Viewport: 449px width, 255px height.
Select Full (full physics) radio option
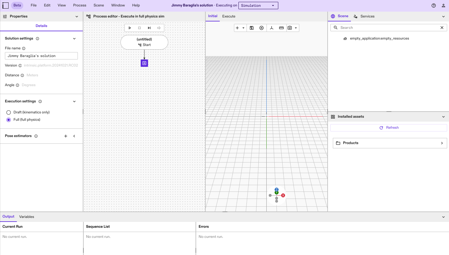tap(9, 120)
